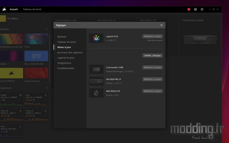Check updates for Commander CORE

153,67
